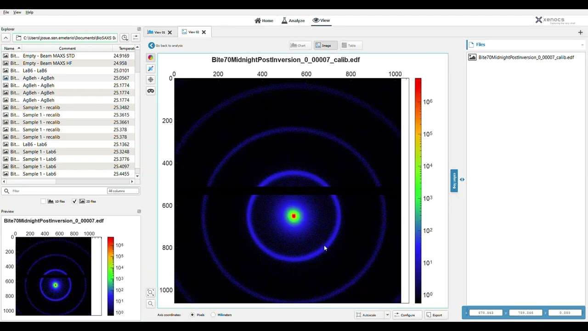
Task: Select Sample 1 - Lab6 row 25.4455
Action: [68, 174]
